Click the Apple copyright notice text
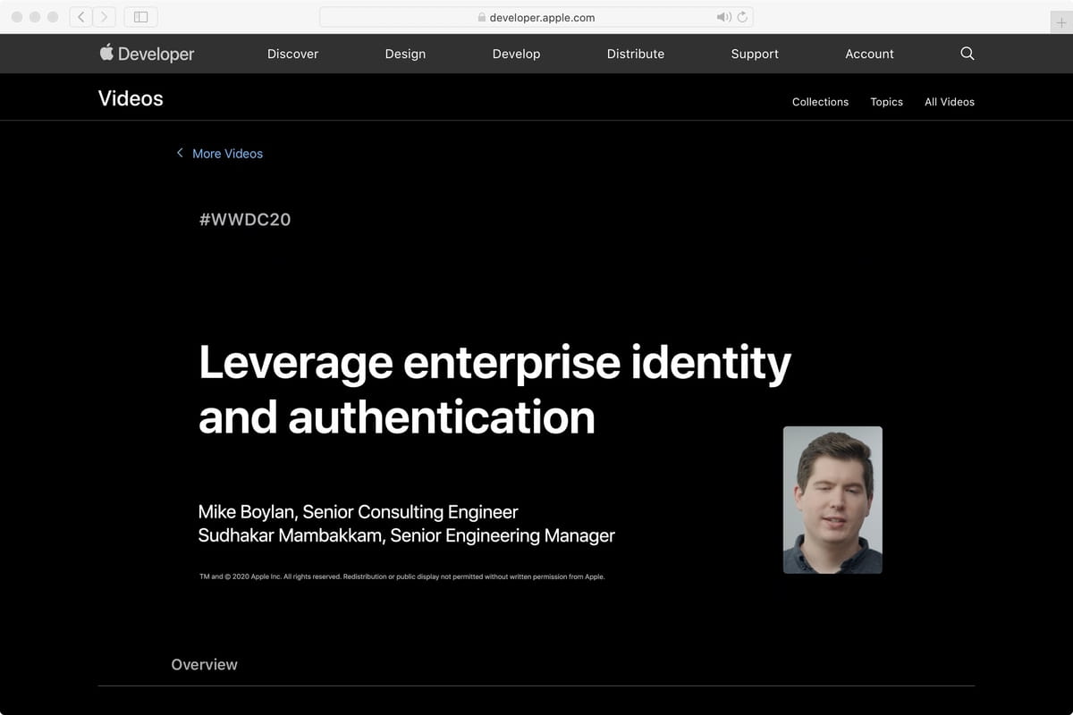 coord(401,576)
